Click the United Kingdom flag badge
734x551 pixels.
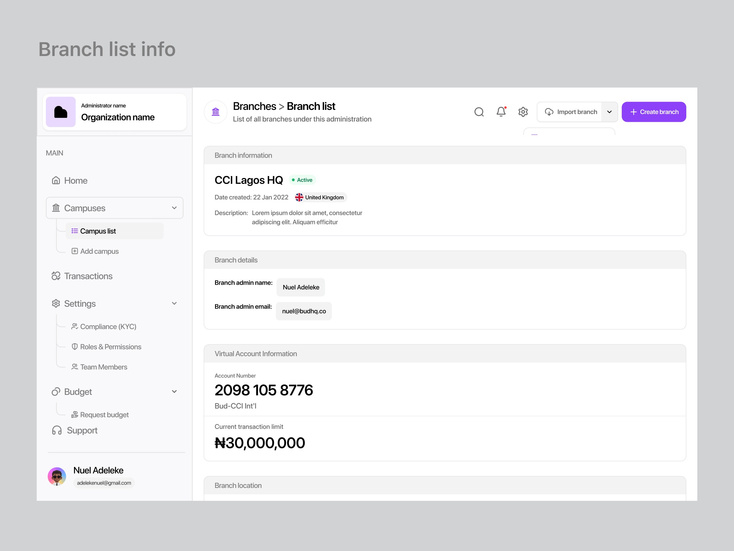321,197
